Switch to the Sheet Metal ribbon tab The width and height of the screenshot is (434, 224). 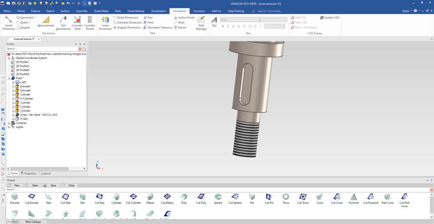[x=101, y=11]
